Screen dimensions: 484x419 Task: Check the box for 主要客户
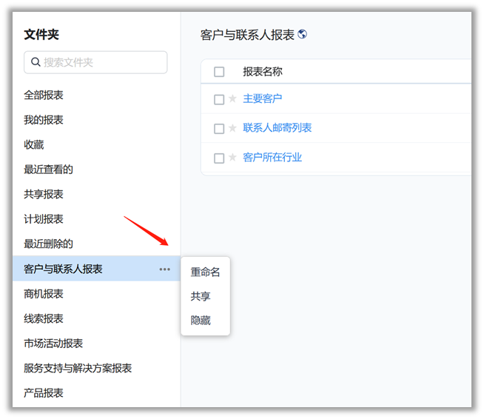(x=219, y=99)
